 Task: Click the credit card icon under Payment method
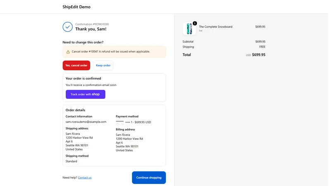click(120, 122)
